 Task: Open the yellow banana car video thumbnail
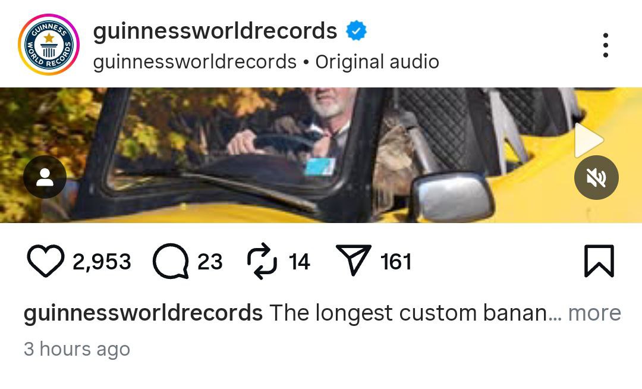pos(321,155)
